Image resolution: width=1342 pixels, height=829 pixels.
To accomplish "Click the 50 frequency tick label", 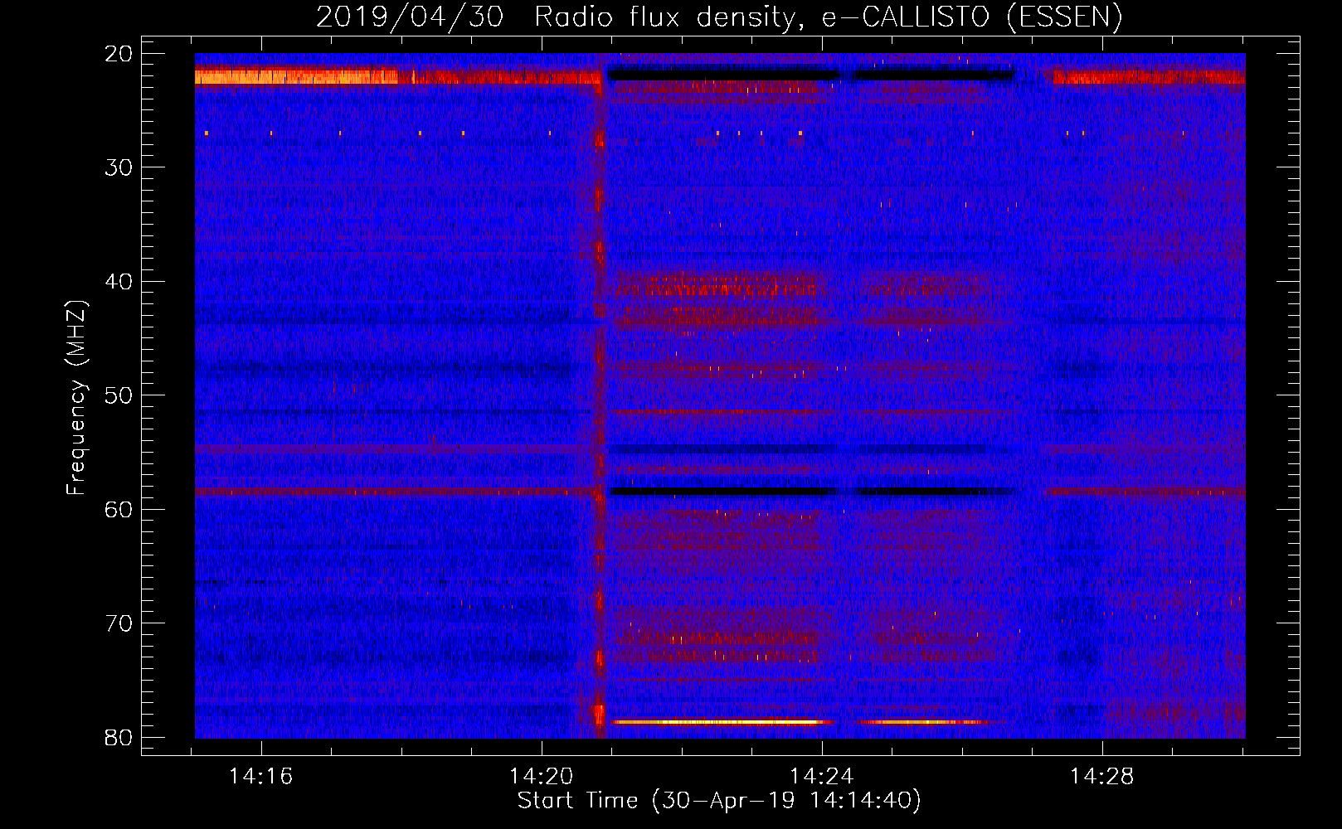I will coord(119,395).
